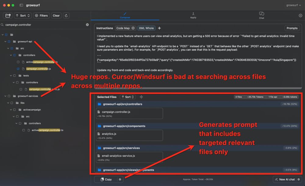The width and height of the screenshot is (305, 186).
Task: Click the refresh file tree icon
Action: point(66,16)
